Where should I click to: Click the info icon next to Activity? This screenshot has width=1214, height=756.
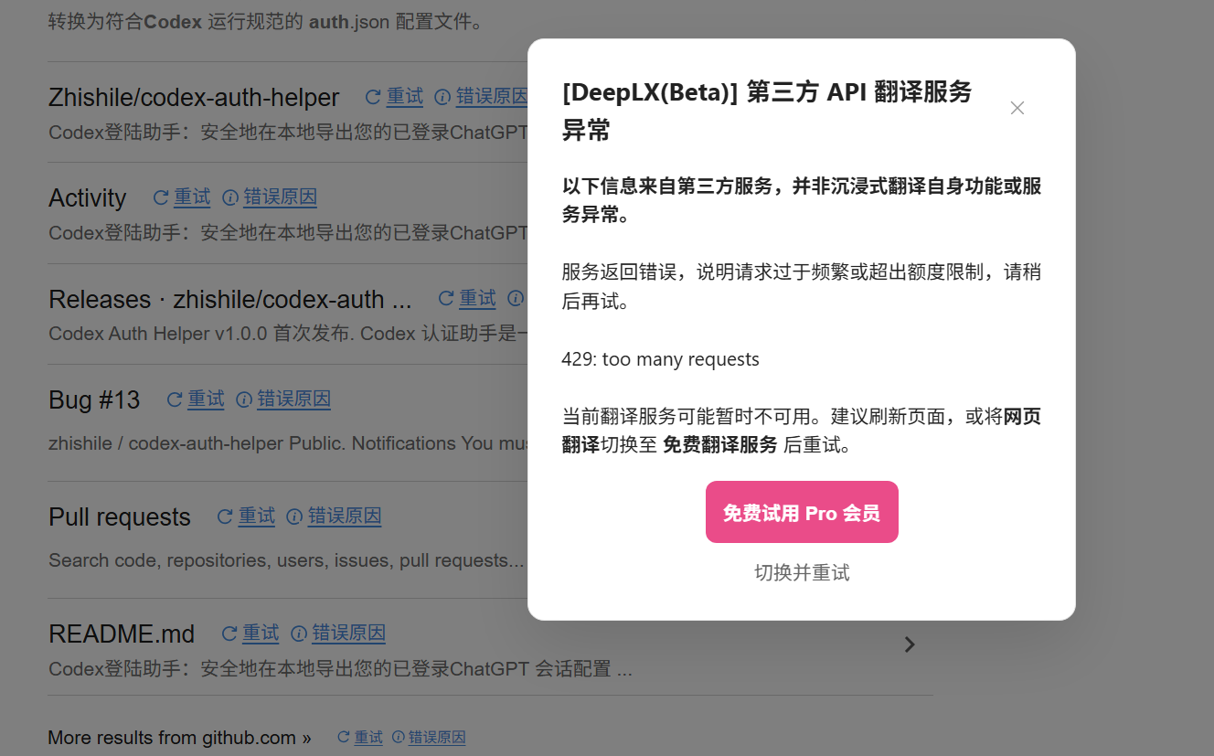pos(230,197)
